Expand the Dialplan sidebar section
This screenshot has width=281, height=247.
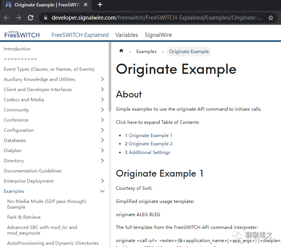click(x=102, y=150)
